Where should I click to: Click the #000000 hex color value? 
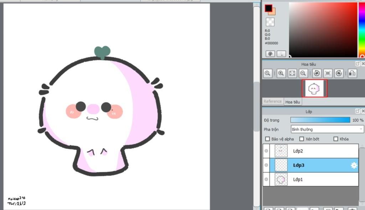[x=271, y=43]
